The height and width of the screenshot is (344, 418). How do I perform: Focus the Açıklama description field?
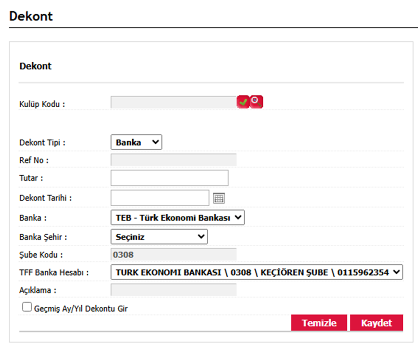173,290
